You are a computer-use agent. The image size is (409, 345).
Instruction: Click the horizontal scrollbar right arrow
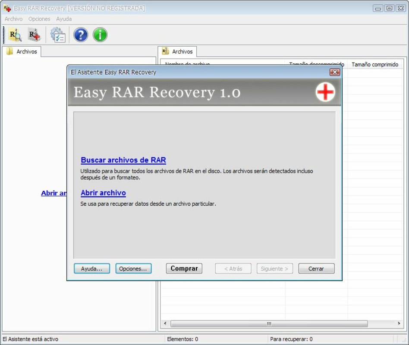pos(400,323)
